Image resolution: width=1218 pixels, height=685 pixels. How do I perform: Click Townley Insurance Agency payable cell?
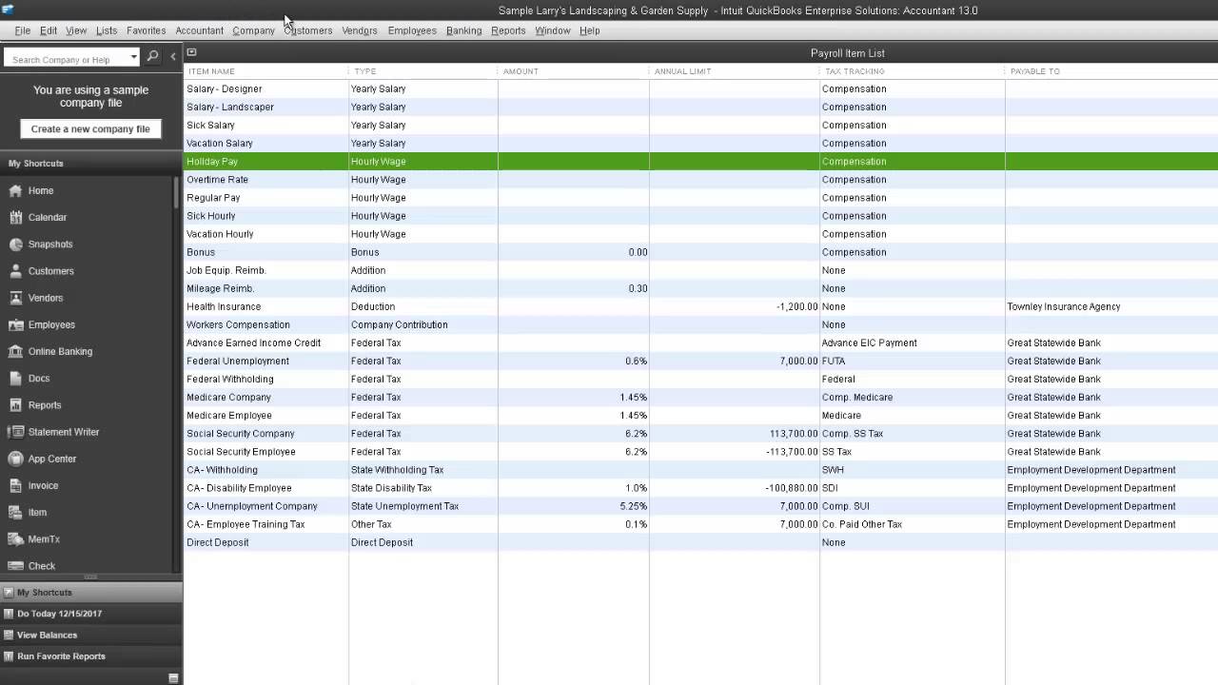pos(1064,306)
